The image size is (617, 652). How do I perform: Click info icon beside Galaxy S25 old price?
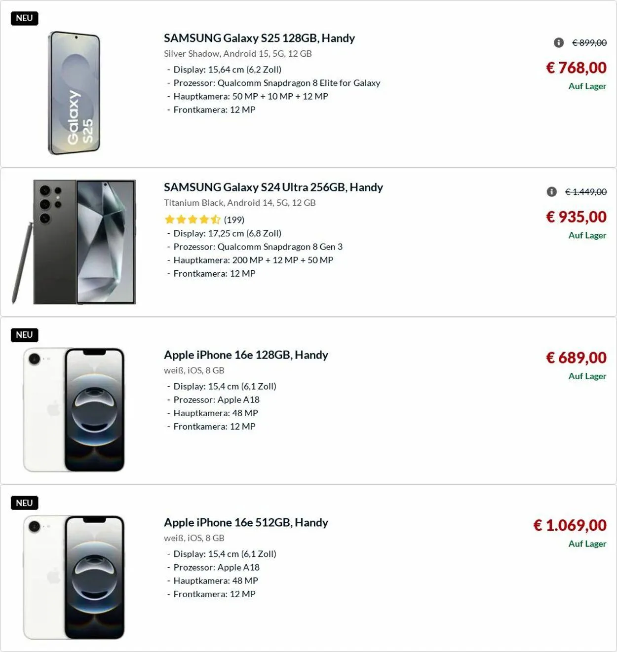pyautogui.click(x=558, y=43)
